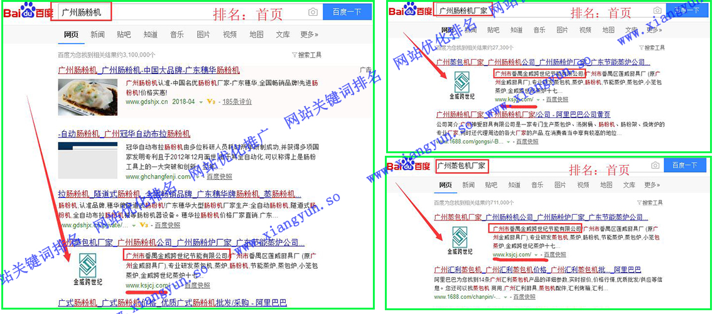Expand 更多» menu in 广州蒸包机厂家 search page
This screenshot has height=314, width=722.
click(x=652, y=185)
